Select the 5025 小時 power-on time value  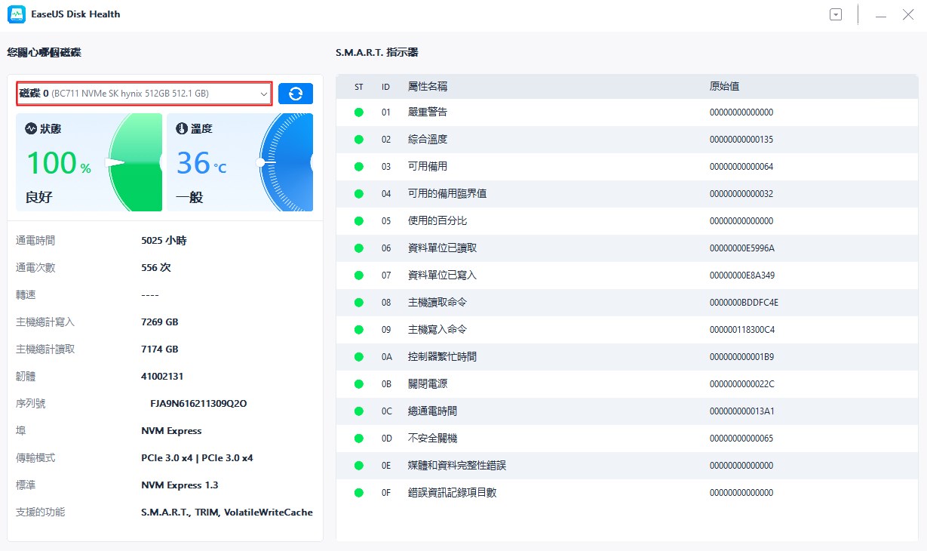click(164, 241)
